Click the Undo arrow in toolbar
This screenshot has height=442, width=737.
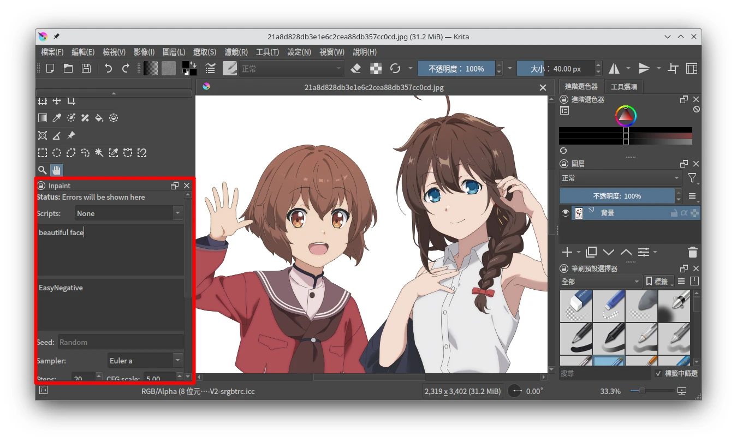(108, 68)
